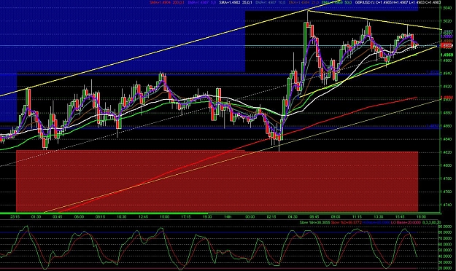
Task: Select the white SMA 35,0,1 legend entry
Action: [235, 2]
